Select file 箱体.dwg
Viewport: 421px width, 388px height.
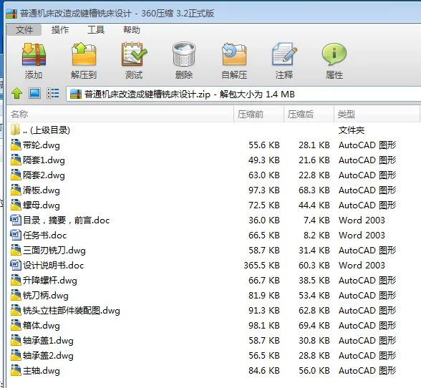213,326
